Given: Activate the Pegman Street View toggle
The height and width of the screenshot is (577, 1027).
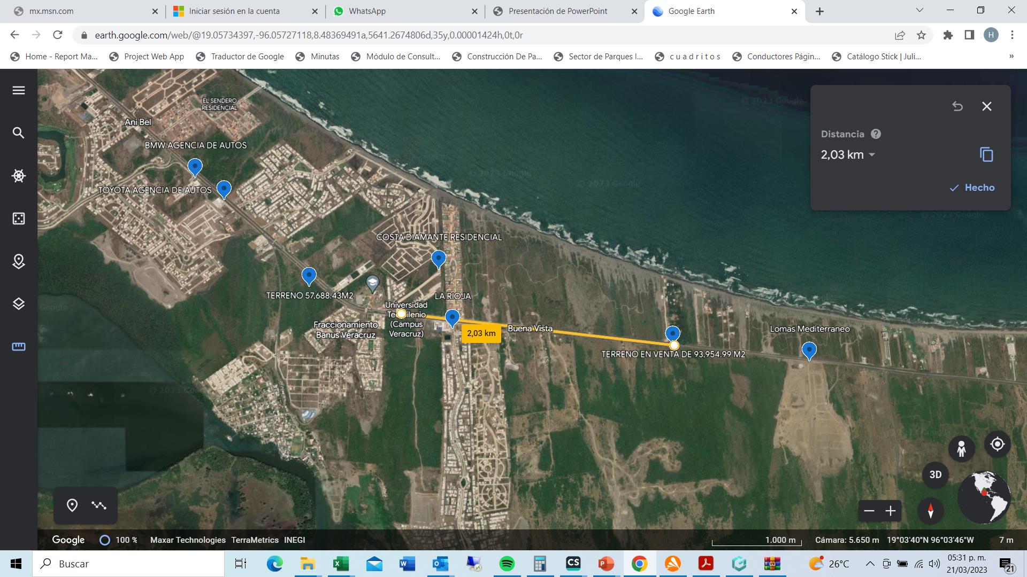Looking at the screenshot, I should [961, 448].
